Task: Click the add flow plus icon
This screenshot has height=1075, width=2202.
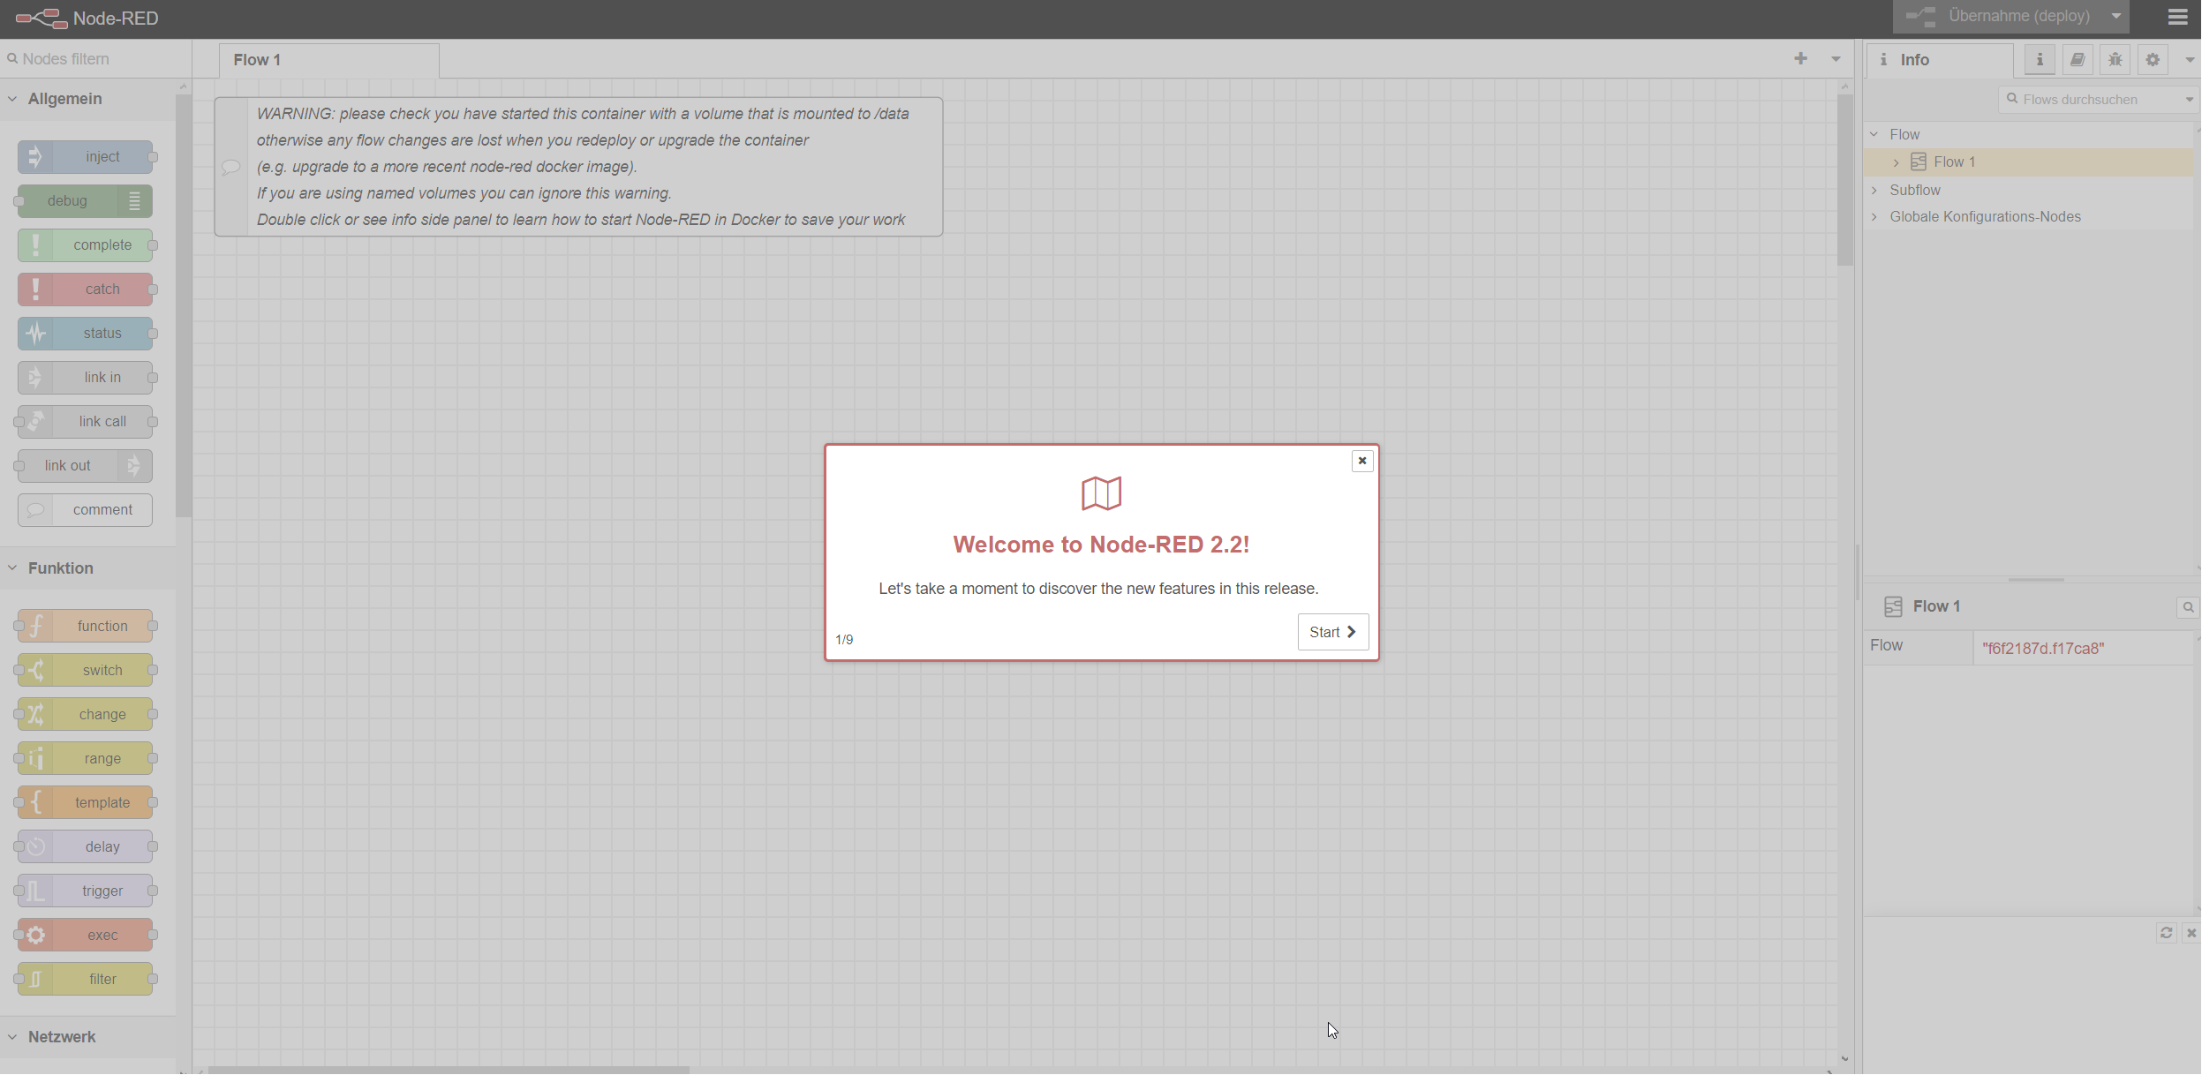Action: point(1800,59)
